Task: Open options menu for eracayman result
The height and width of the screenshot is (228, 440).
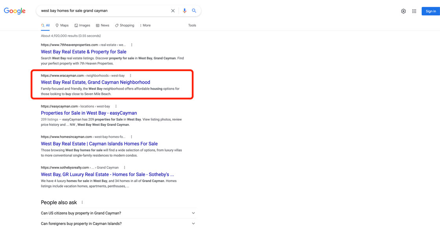Action: coord(130,75)
